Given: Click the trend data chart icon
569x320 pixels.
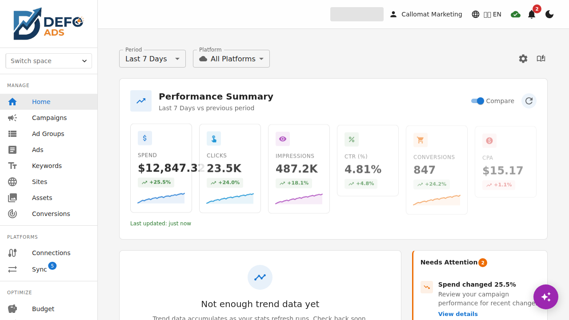Looking at the screenshot, I should pos(260,277).
